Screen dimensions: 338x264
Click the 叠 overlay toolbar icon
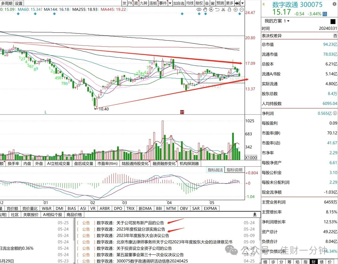[207, 3]
